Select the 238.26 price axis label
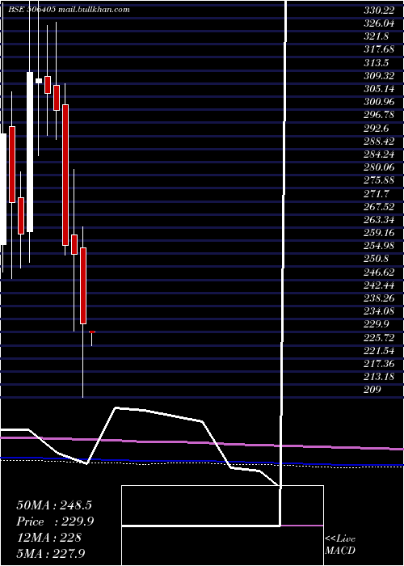This screenshot has height=566, width=404. click(379, 298)
